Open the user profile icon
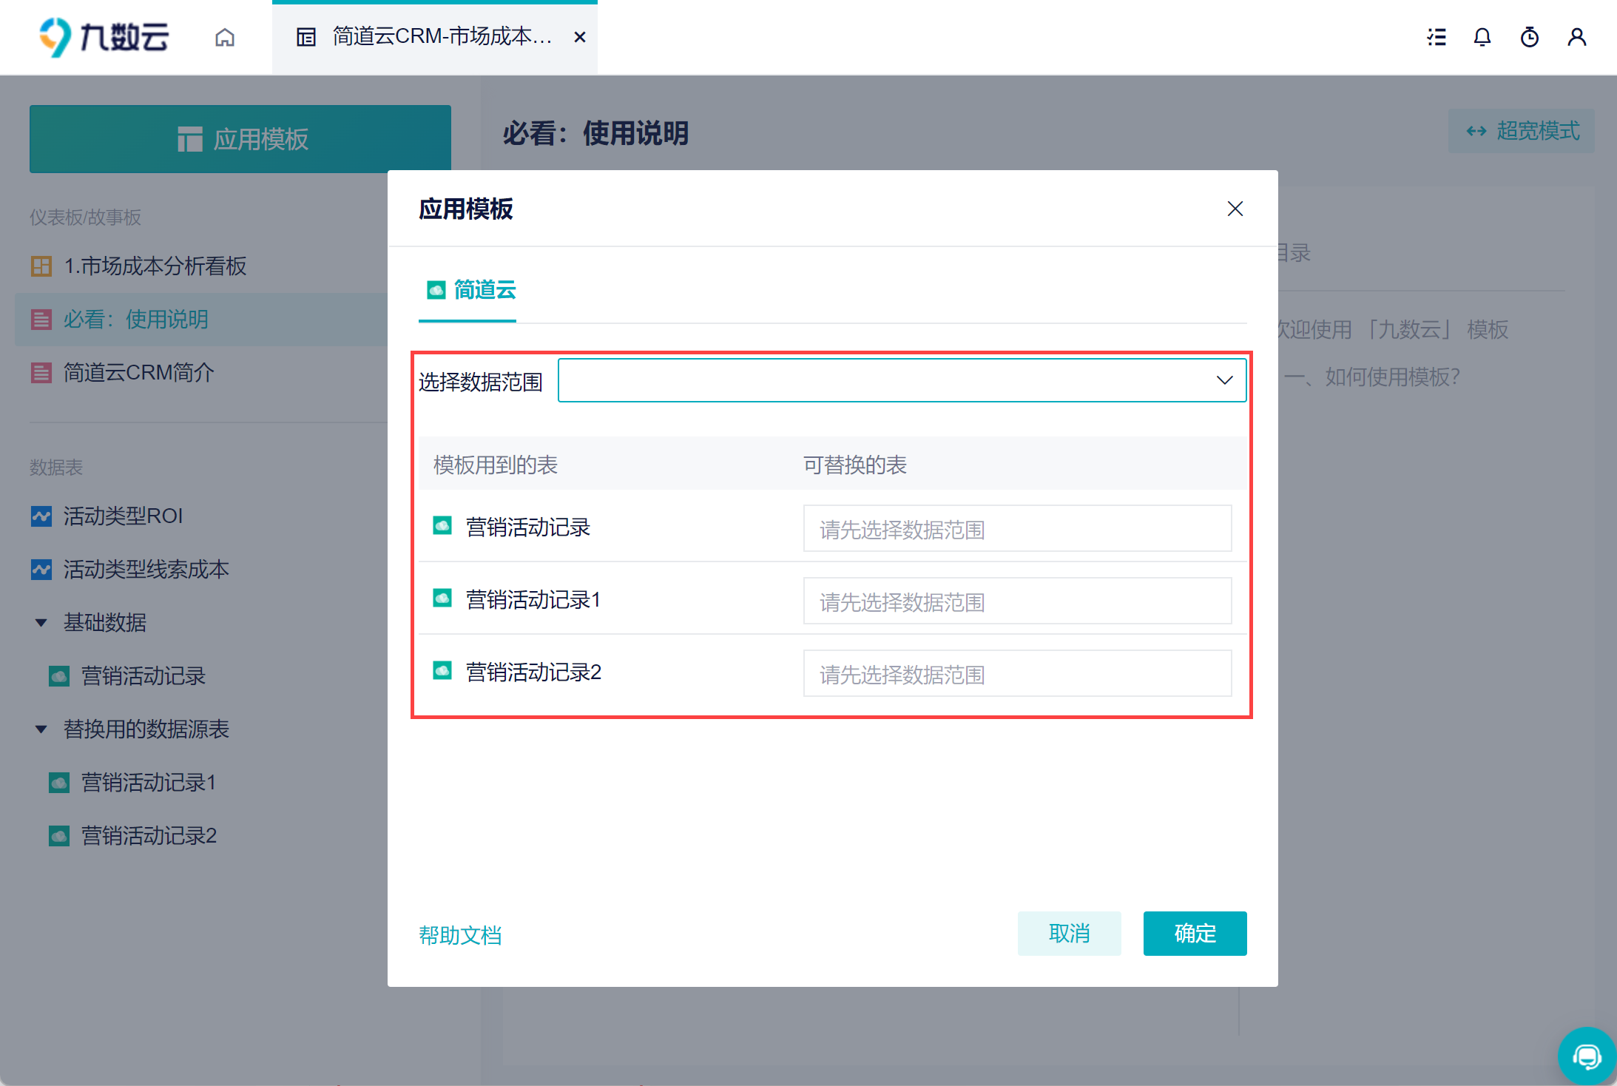This screenshot has width=1617, height=1086. [x=1577, y=37]
